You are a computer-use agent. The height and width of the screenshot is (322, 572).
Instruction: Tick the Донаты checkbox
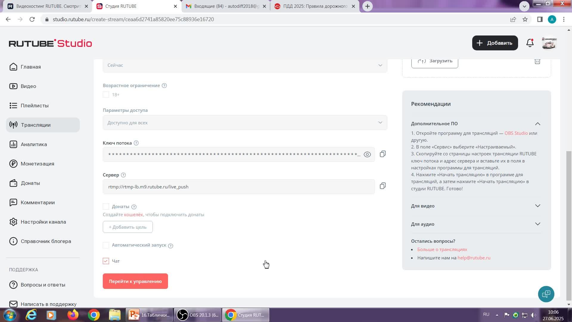[106, 207]
